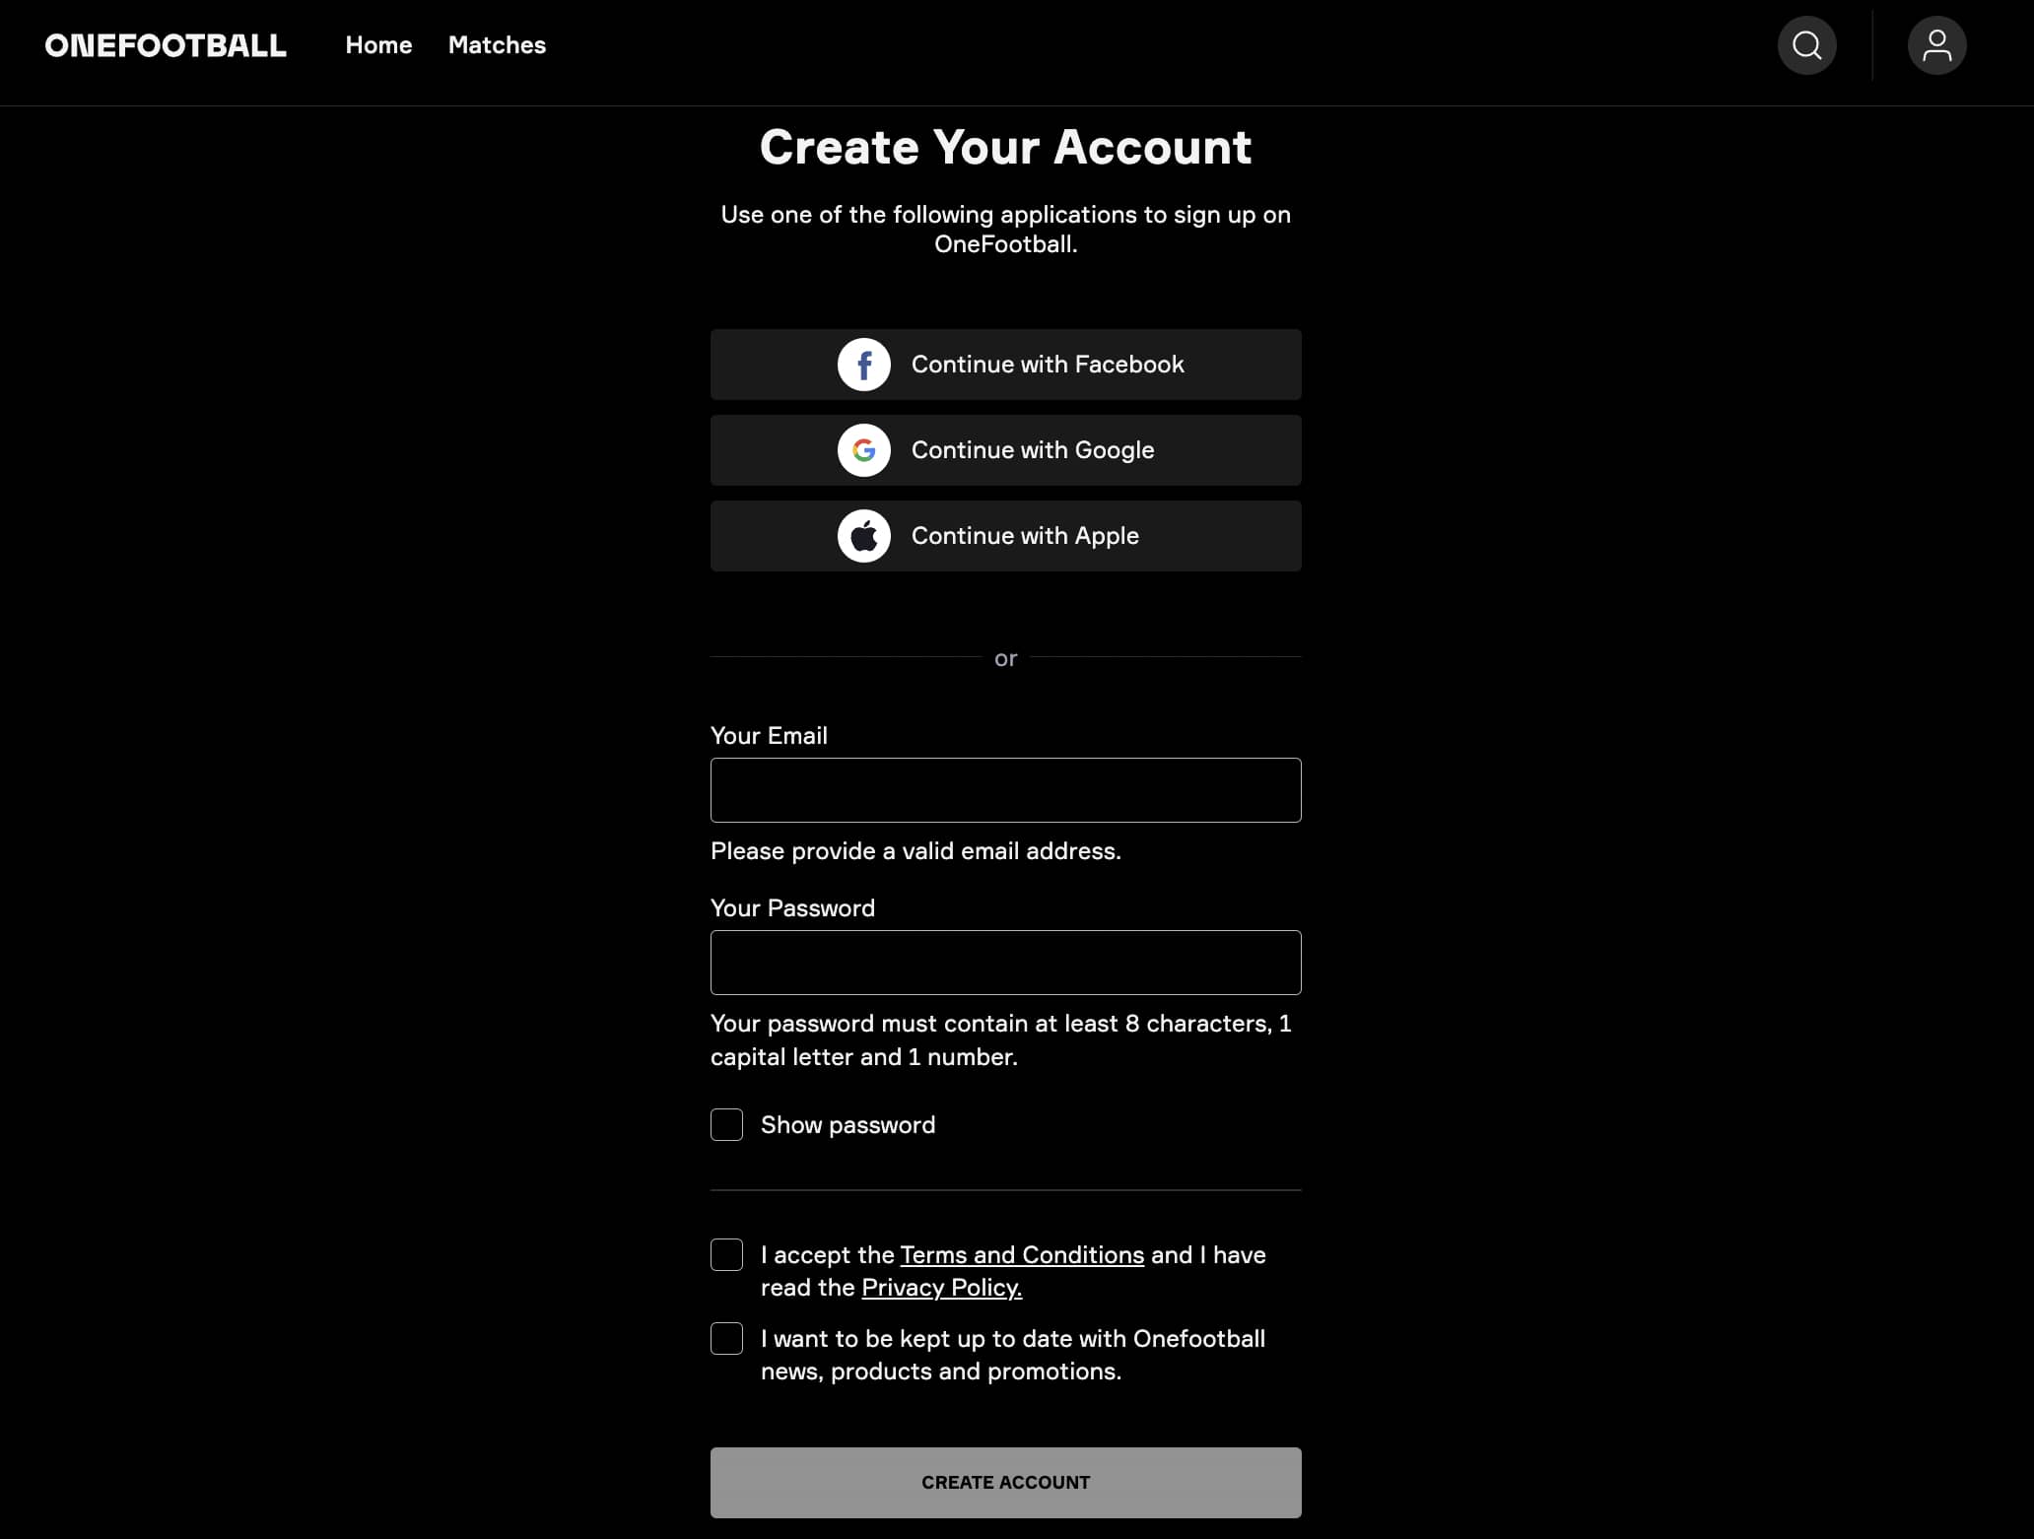2034x1539 pixels.
Task: Go to the Home menu item
Action: click(x=378, y=45)
